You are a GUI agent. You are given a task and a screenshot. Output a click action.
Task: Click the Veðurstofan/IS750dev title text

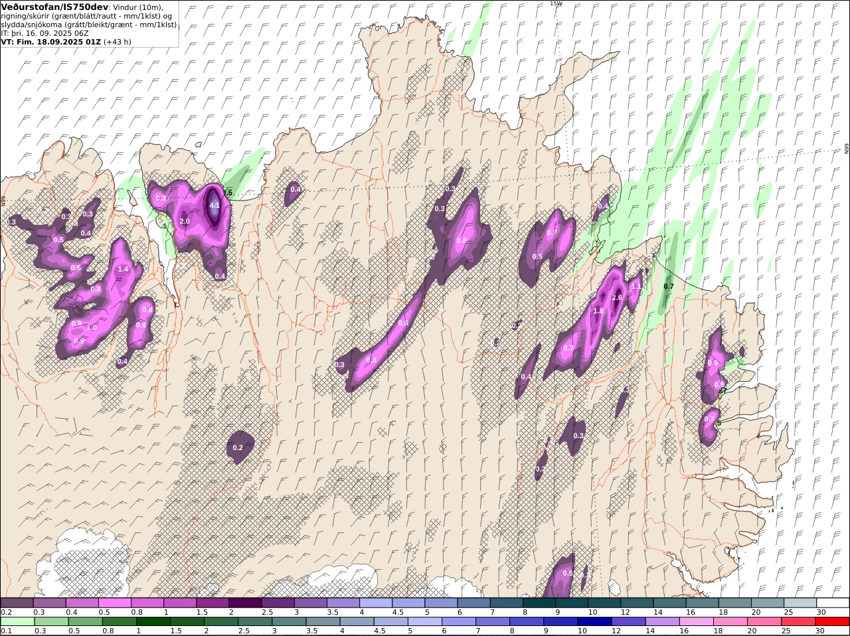click(54, 7)
